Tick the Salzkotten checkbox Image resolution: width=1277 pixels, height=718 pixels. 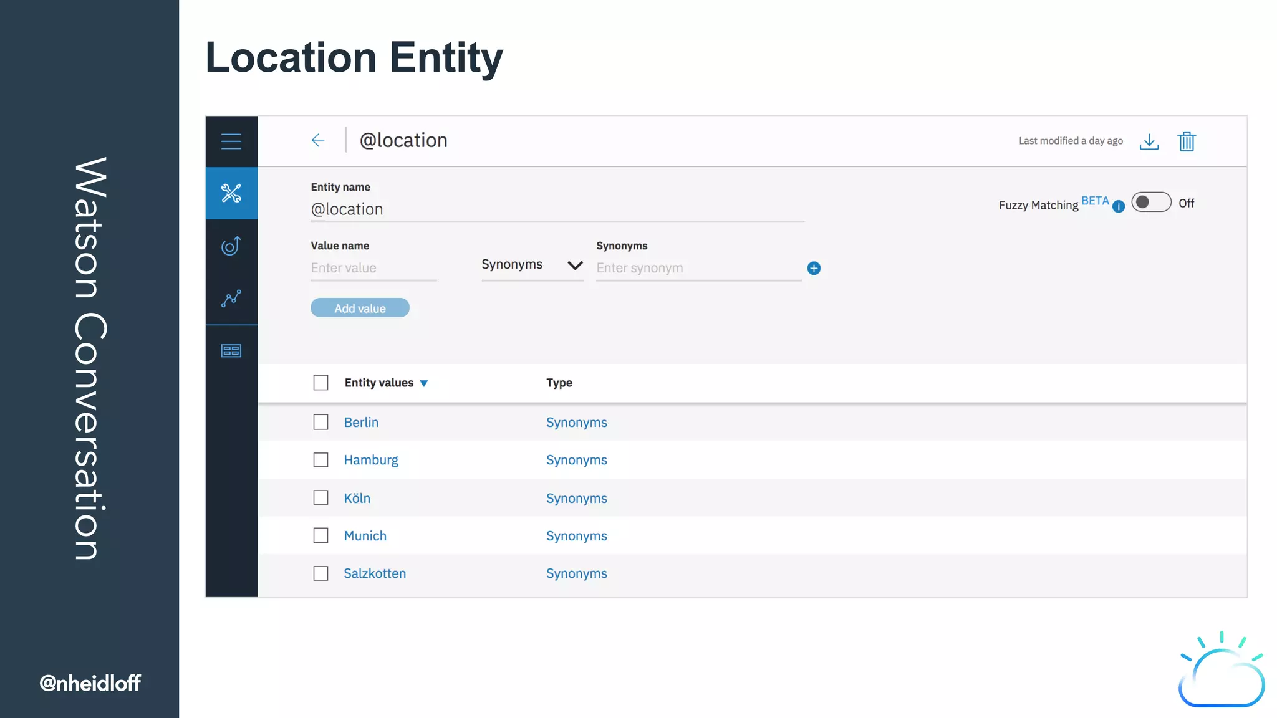click(x=320, y=573)
